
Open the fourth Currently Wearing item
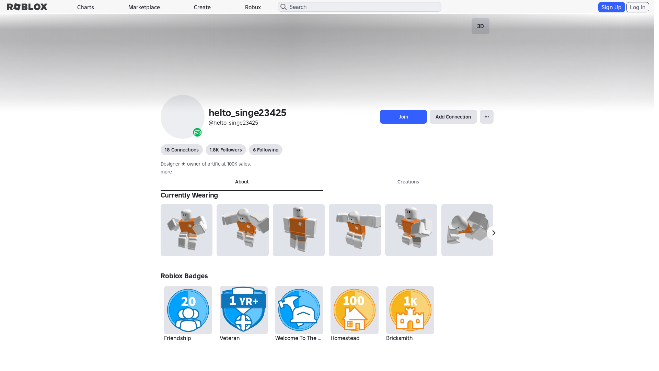[x=355, y=230]
